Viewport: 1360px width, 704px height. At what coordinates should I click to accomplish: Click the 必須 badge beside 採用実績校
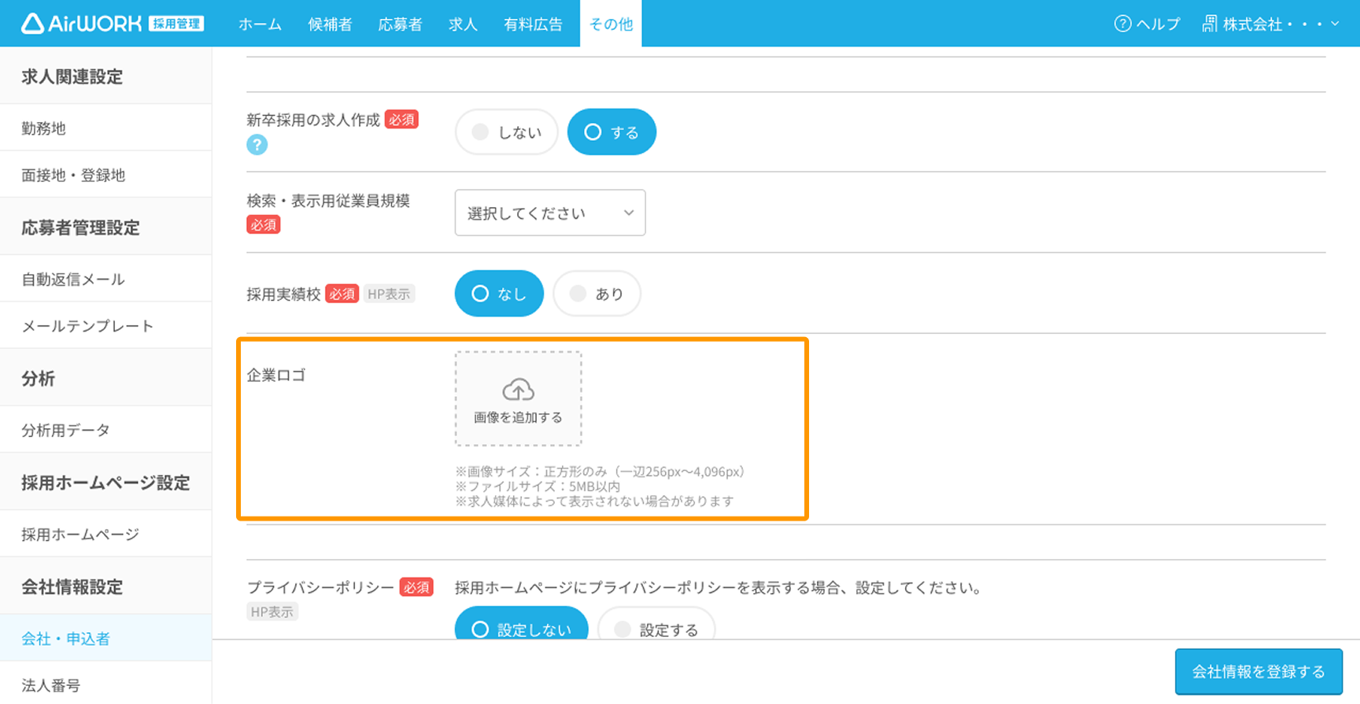pos(342,295)
